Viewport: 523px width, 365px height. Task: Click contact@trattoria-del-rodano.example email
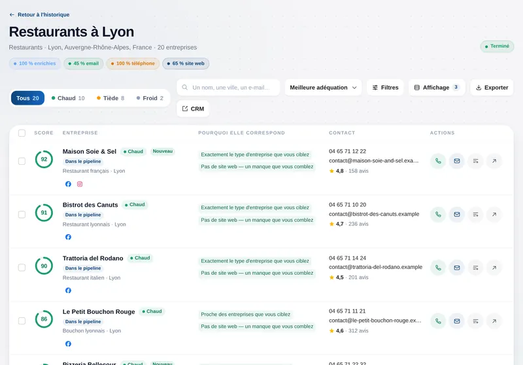click(x=375, y=268)
